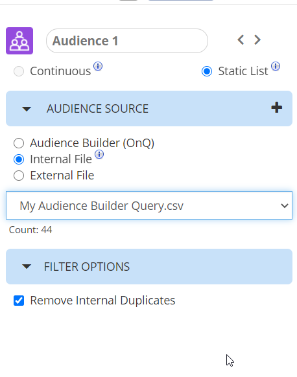This screenshot has width=297, height=377.
Task: Click the purple audience group icon
Action: tap(19, 41)
